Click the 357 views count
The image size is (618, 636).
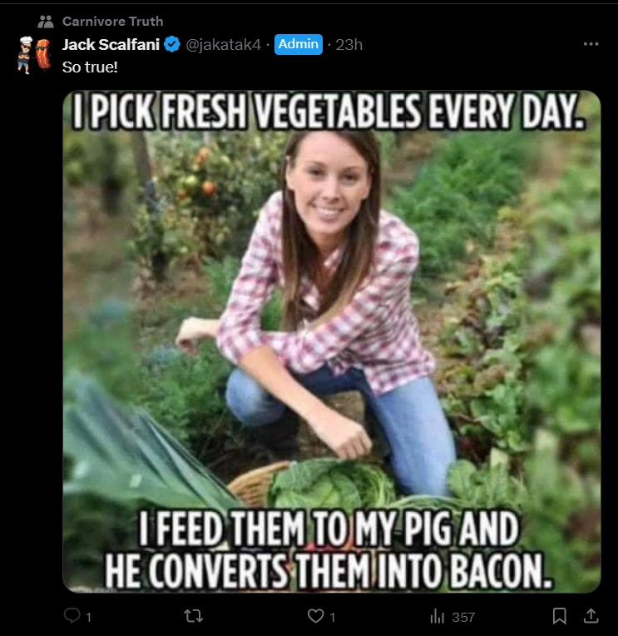463,618
